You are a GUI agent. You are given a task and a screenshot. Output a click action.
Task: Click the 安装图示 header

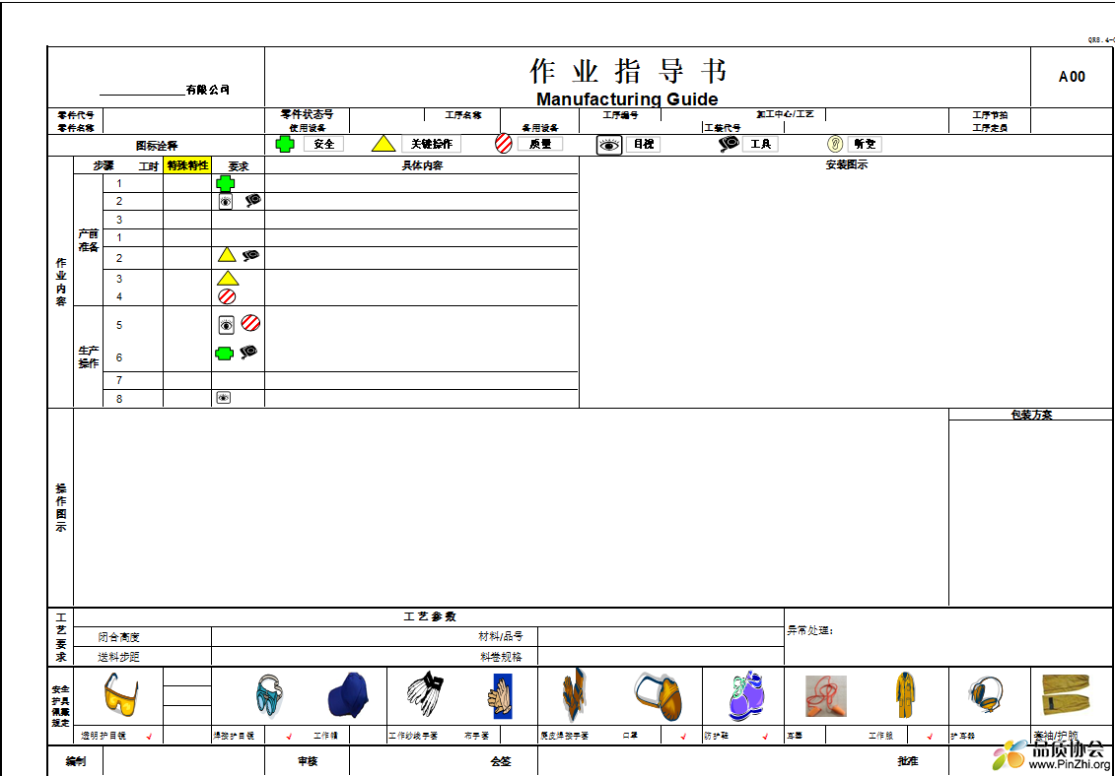[x=846, y=164]
